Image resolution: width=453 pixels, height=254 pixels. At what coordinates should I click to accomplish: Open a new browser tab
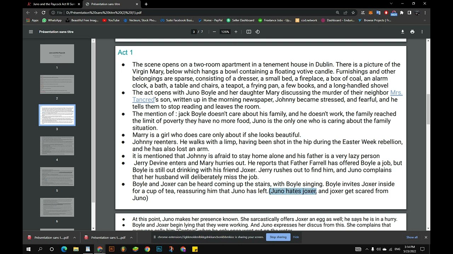(146, 4)
